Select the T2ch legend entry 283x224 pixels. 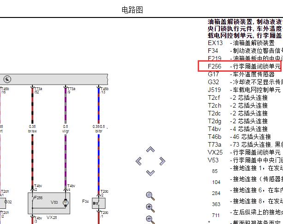tap(238, 105)
